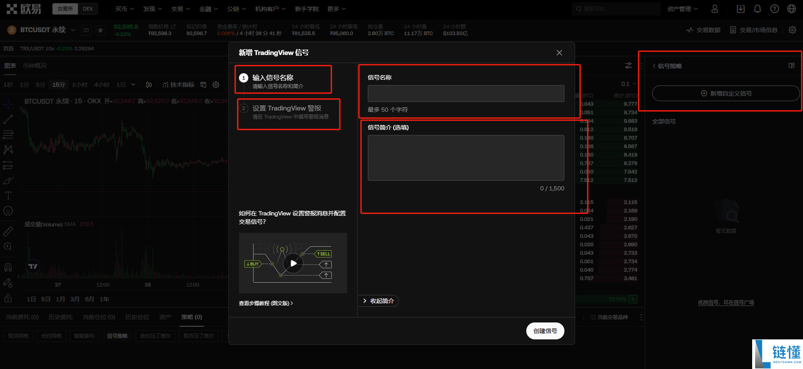The width and height of the screenshot is (803, 369).
Task: Select the zoom in tool
Action: click(x=8, y=246)
